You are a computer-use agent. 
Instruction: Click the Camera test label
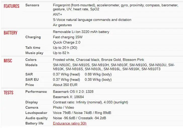click(x=32, y=108)
